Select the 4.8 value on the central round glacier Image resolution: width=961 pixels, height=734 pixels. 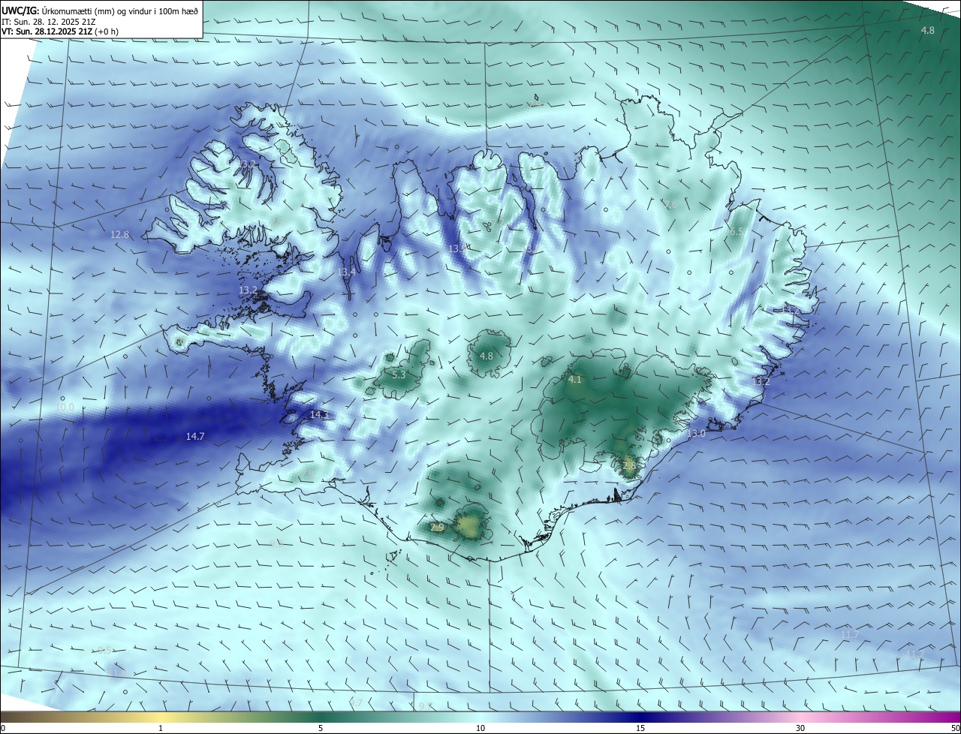coord(486,356)
